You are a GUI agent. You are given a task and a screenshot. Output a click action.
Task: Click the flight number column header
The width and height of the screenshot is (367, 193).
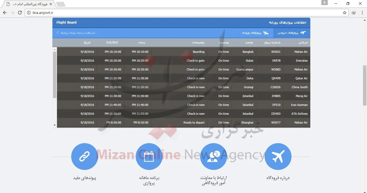click(273, 42)
